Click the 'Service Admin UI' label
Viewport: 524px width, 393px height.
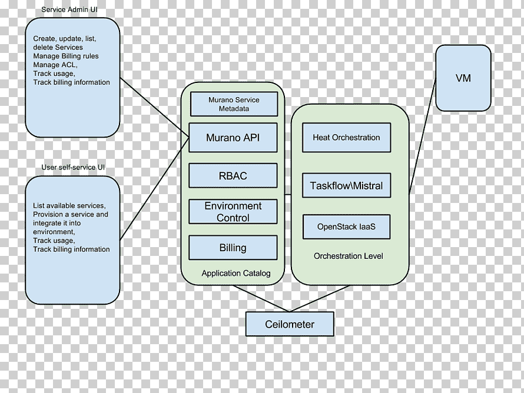coord(69,9)
